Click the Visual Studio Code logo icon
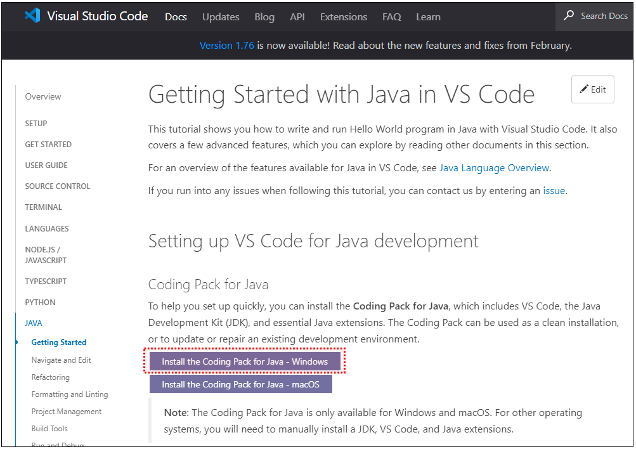The width and height of the screenshot is (636, 449). [x=32, y=16]
